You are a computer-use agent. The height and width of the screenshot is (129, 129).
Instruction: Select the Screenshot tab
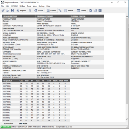pyautogui.click(x=8, y=124)
